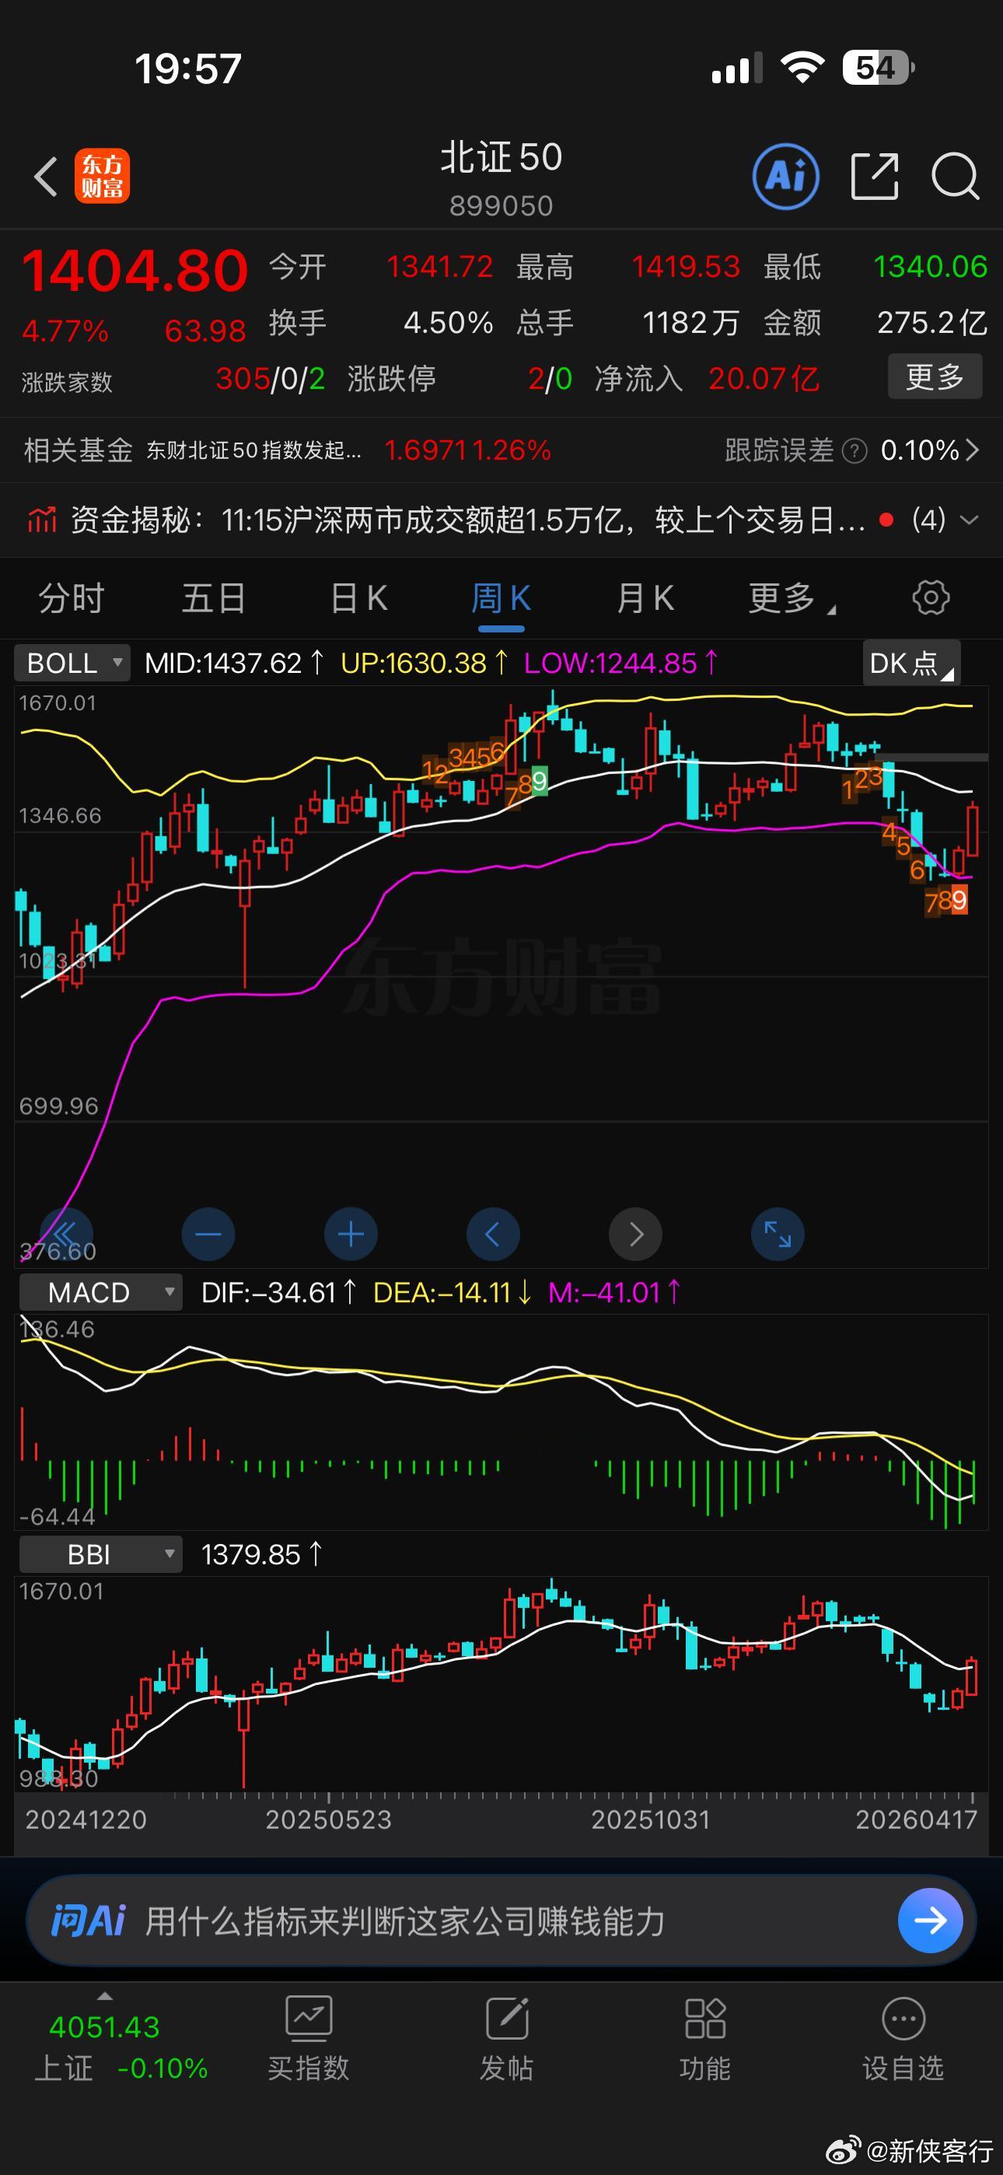Tap the 发帖 post icon

[507, 2019]
